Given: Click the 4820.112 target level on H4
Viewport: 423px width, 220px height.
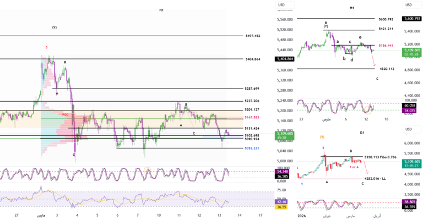Looking at the screenshot, I should point(387,69).
